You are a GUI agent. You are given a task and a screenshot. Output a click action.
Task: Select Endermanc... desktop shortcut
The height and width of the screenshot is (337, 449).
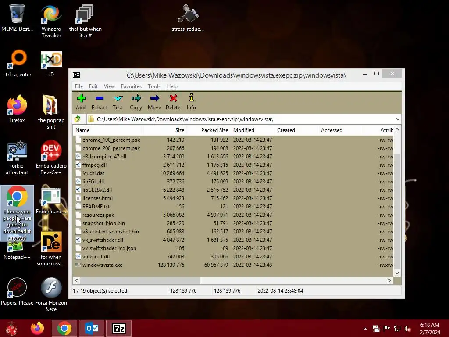pyautogui.click(x=51, y=201)
